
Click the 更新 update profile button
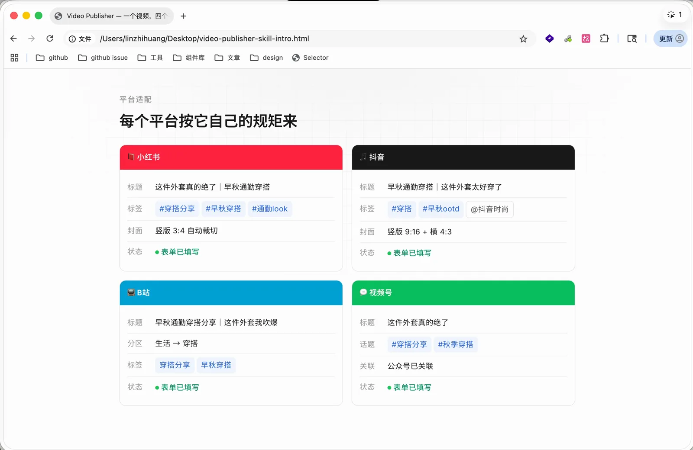[x=670, y=39]
